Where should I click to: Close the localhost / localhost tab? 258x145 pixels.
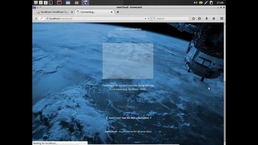point(72,12)
